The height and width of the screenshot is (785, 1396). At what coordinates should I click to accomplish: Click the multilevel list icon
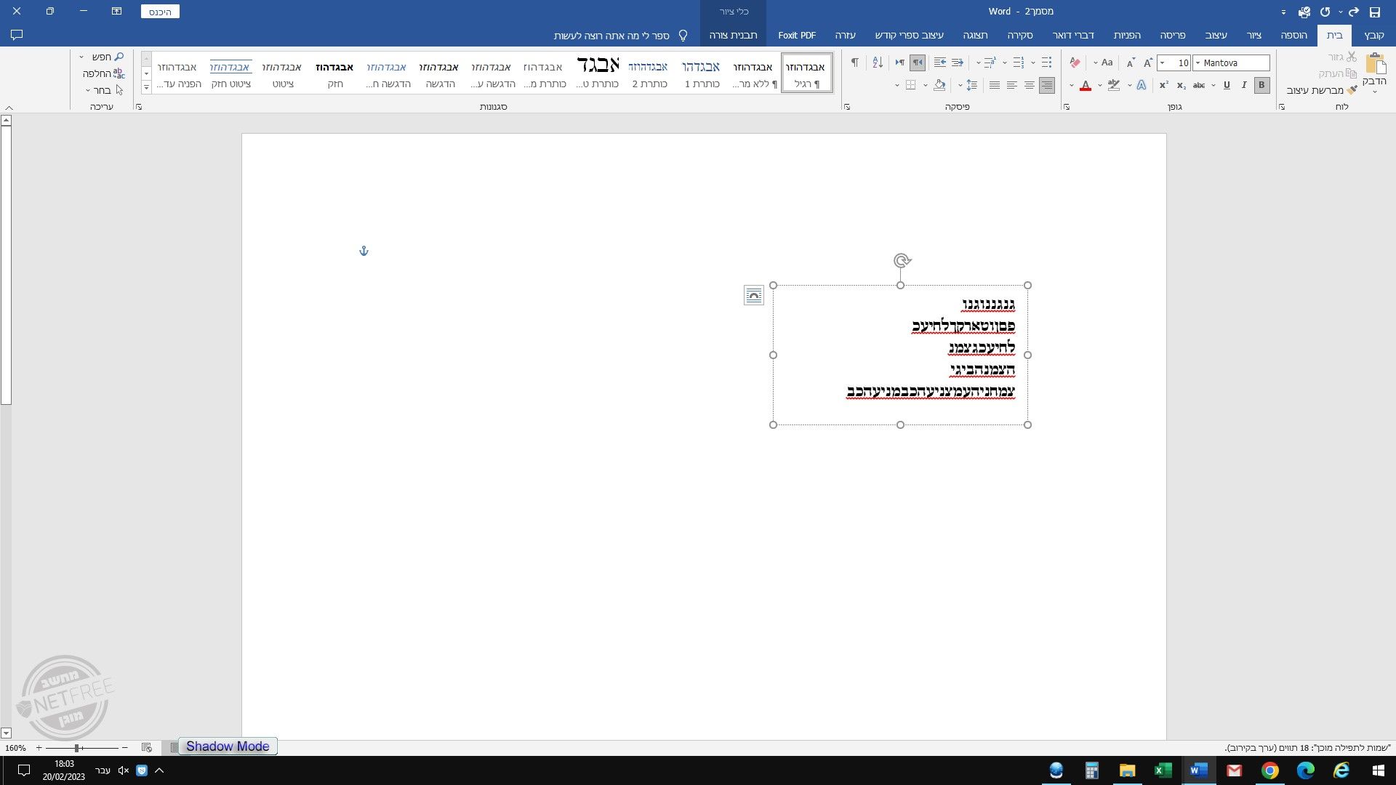tap(990, 63)
